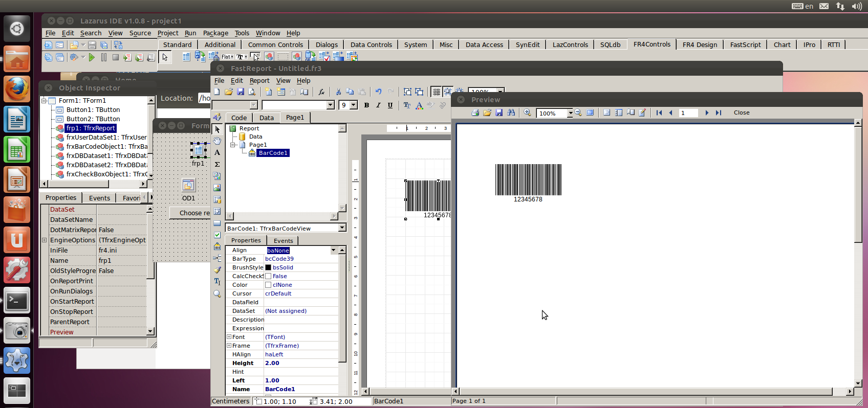Viewport: 868px width, 408px height.
Task: Open the FR4 Design component tab
Action: (x=700, y=44)
